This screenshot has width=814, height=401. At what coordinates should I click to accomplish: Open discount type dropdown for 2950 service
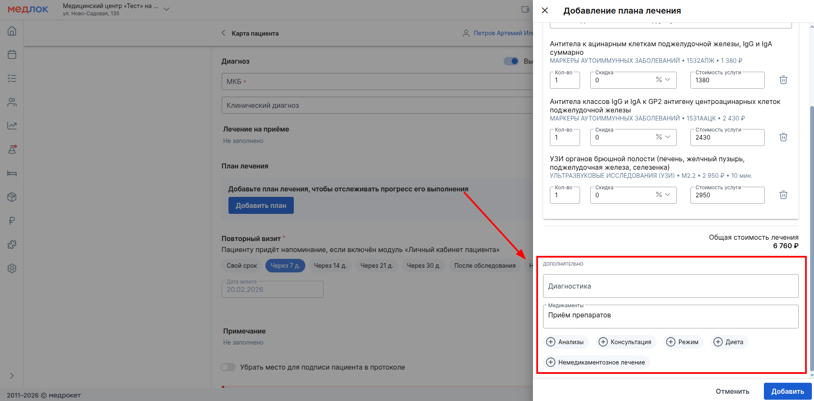pyautogui.click(x=663, y=195)
